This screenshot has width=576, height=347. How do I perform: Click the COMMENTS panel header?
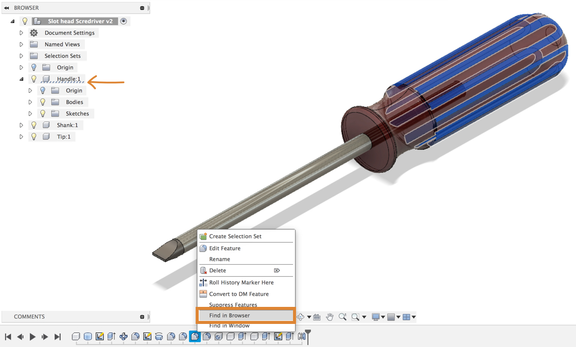(76, 316)
